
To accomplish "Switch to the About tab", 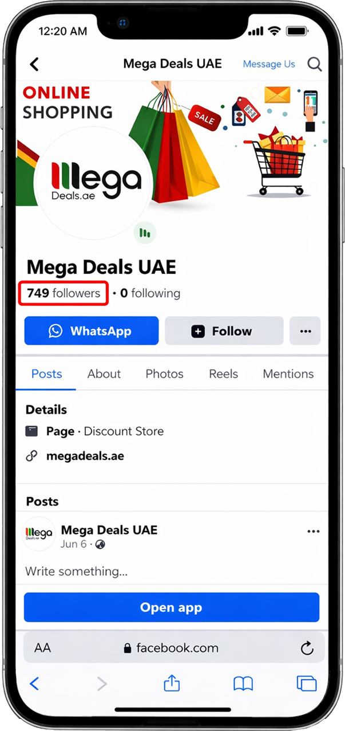I will tap(104, 374).
